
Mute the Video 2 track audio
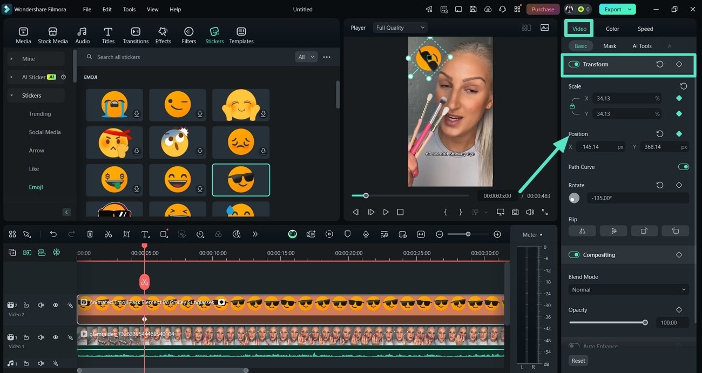click(x=40, y=305)
